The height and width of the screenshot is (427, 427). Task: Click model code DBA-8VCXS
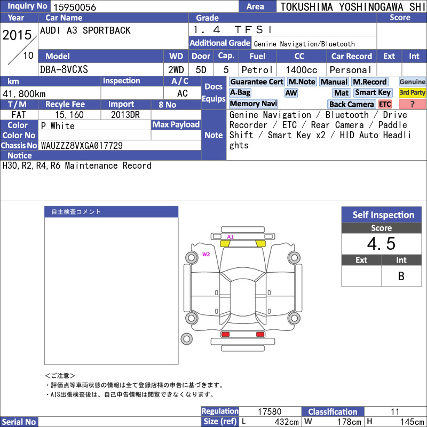point(64,69)
